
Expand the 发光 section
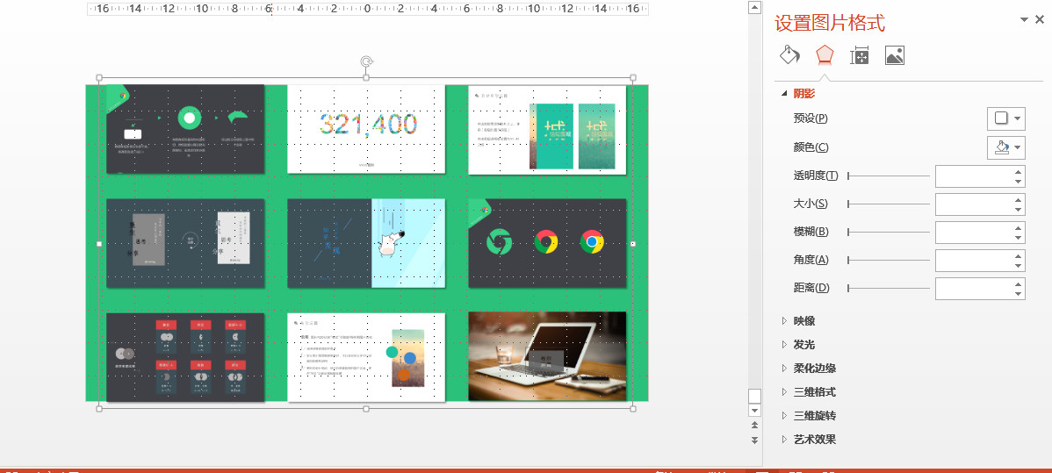tap(803, 345)
